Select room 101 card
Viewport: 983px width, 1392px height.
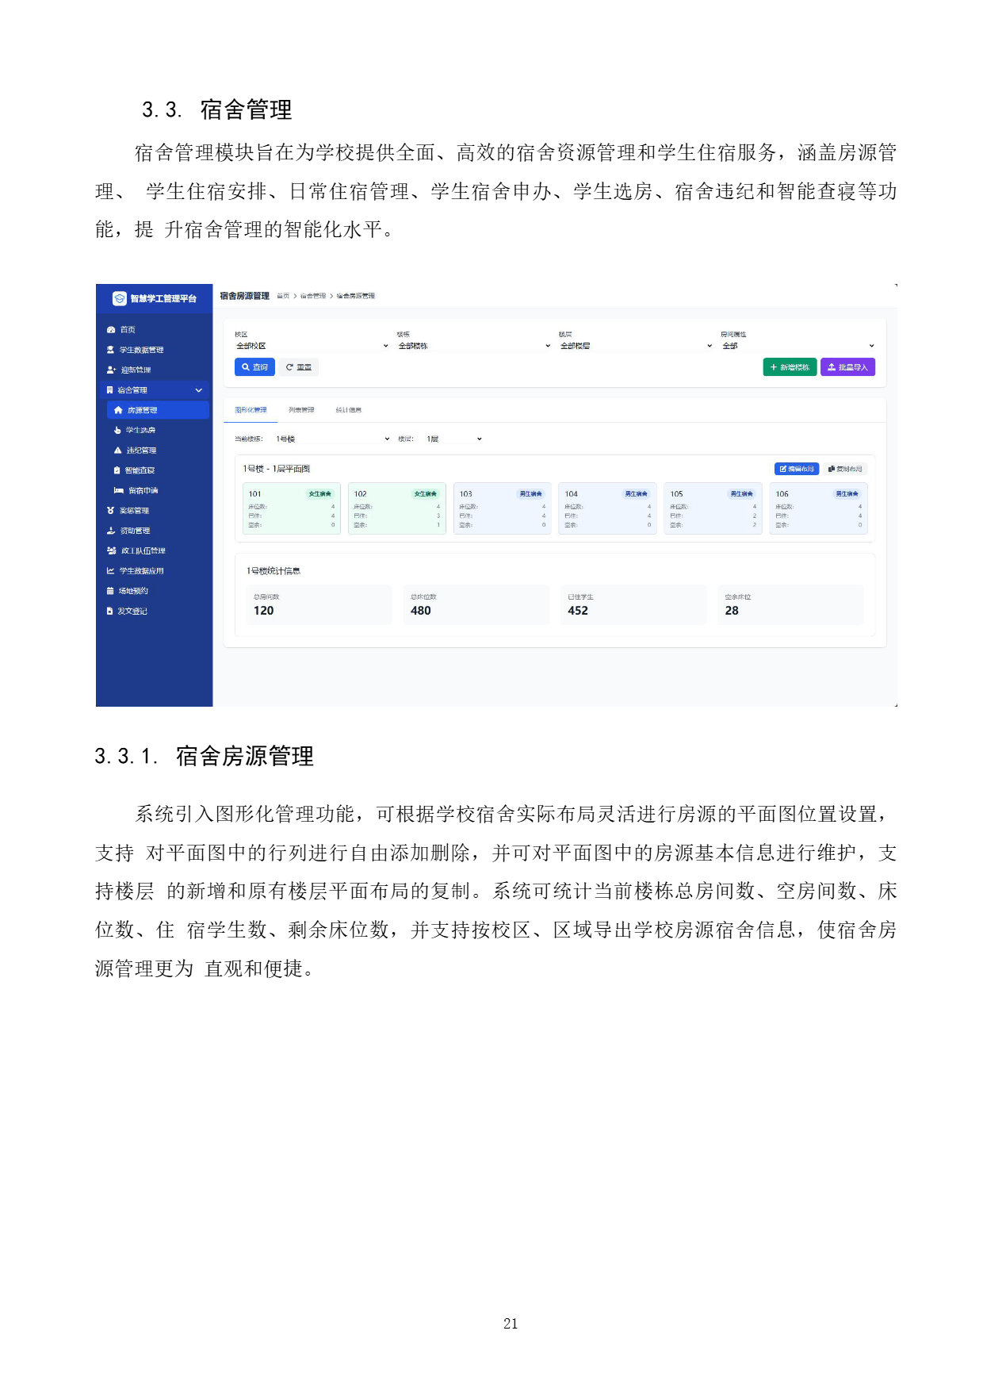click(x=292, y=508)
